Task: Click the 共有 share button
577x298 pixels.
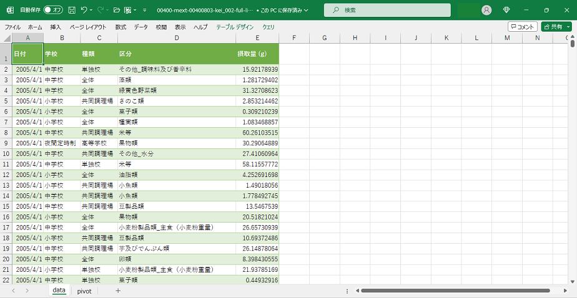Action: coord(552,27)
